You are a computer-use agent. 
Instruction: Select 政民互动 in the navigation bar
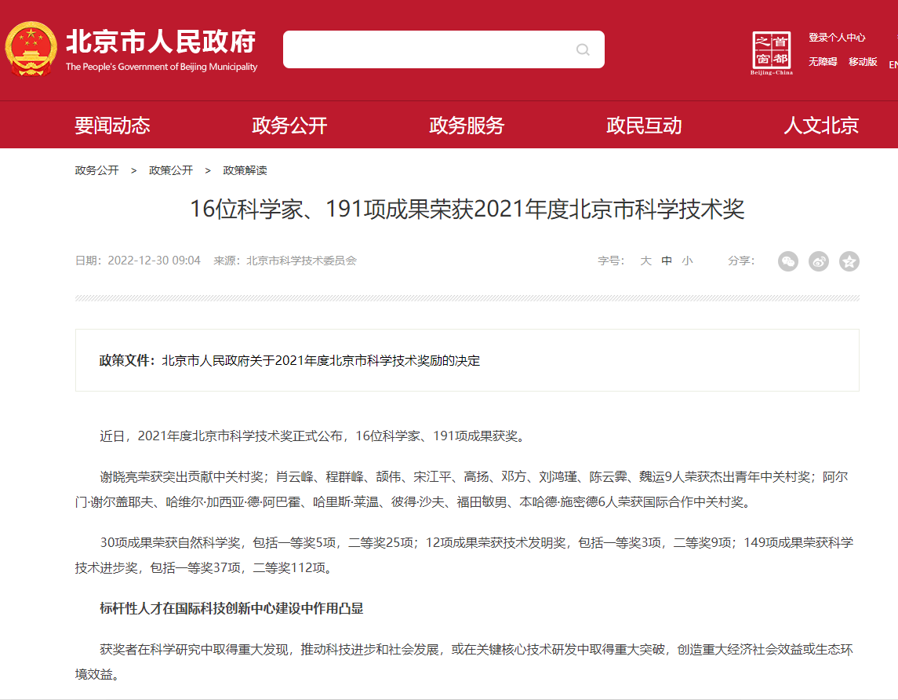pos(644,126)
